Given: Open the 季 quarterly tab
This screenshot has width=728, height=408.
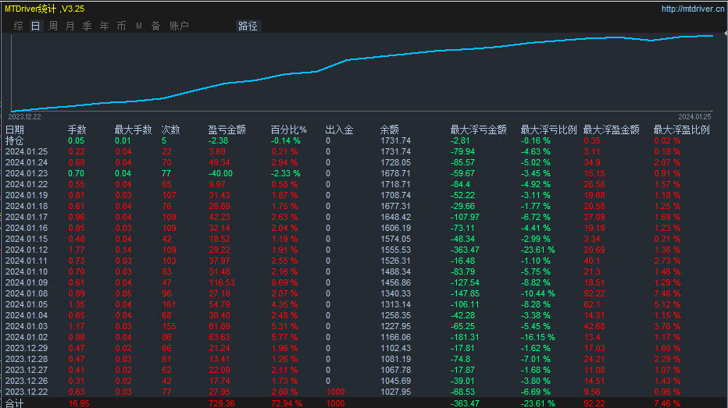Looking at the screenshot, I should tap(87, 26).
